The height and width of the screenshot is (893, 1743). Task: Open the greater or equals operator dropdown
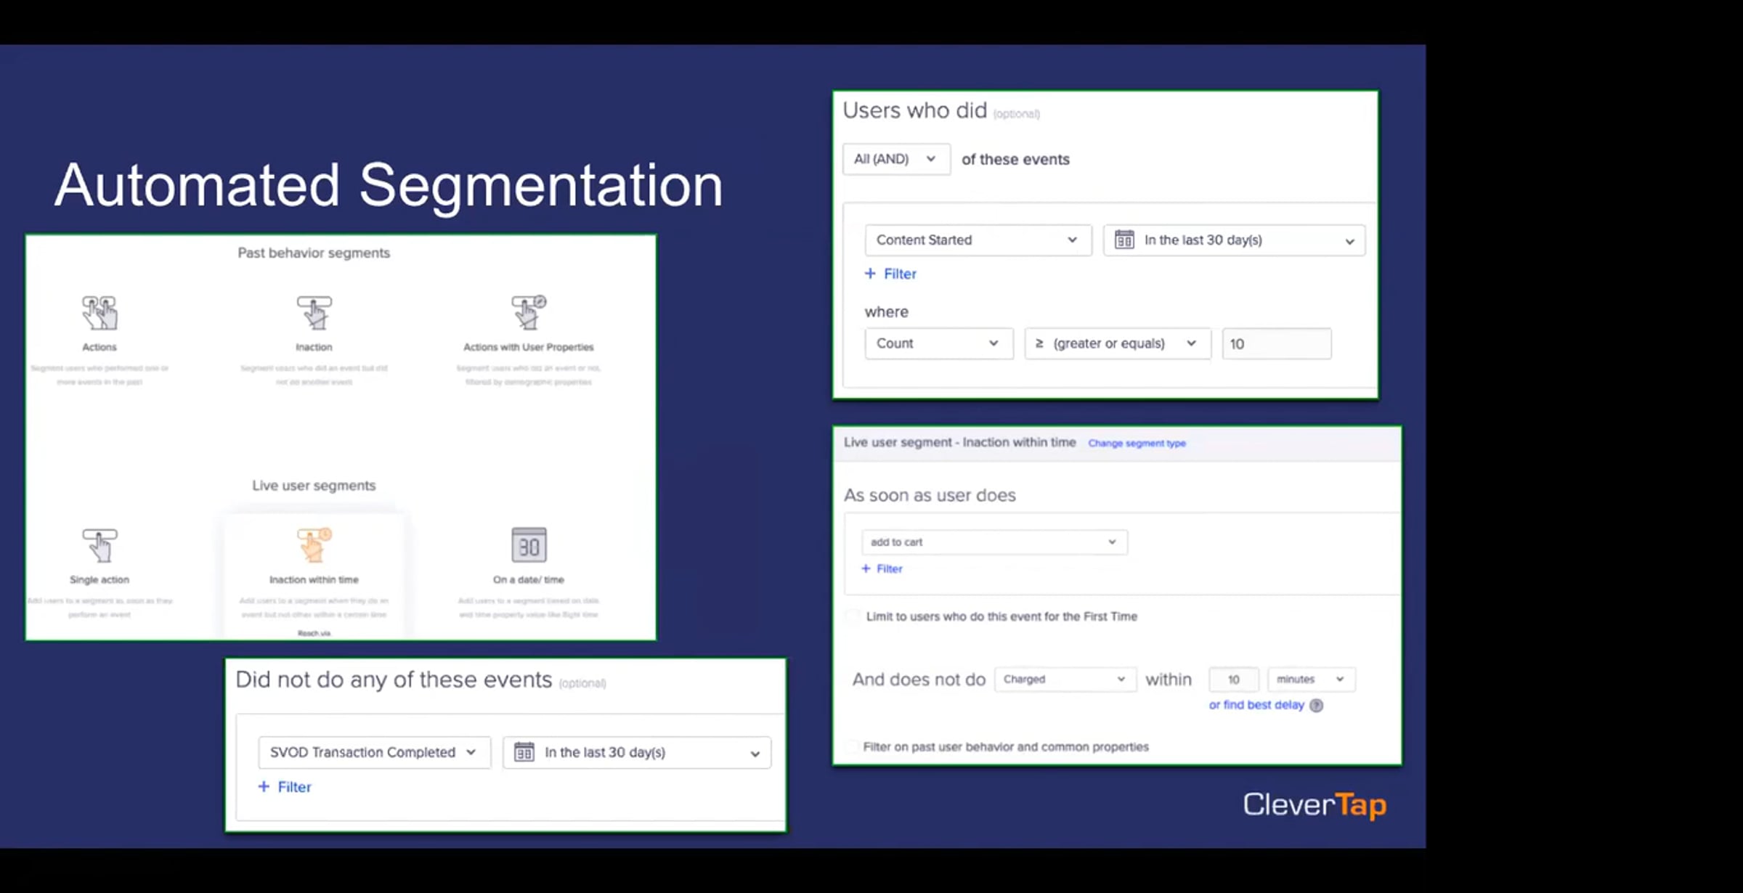click(1116, 343)
